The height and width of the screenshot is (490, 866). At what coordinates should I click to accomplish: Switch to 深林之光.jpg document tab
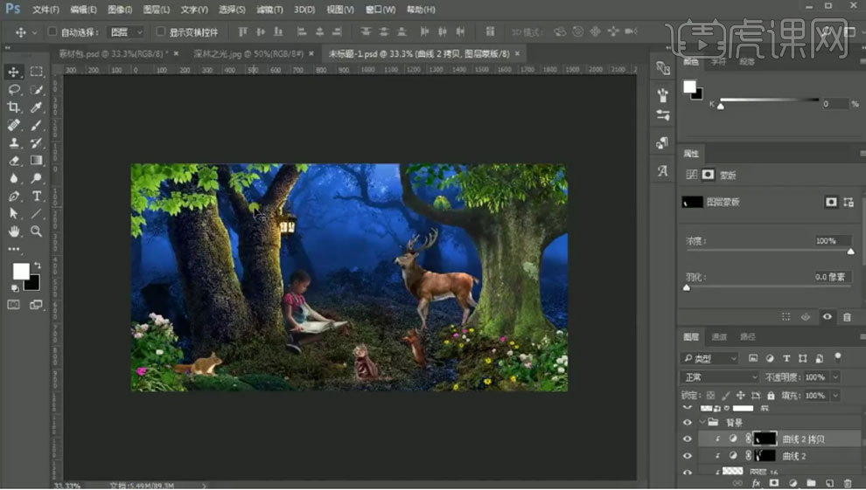tap(248, 53)
